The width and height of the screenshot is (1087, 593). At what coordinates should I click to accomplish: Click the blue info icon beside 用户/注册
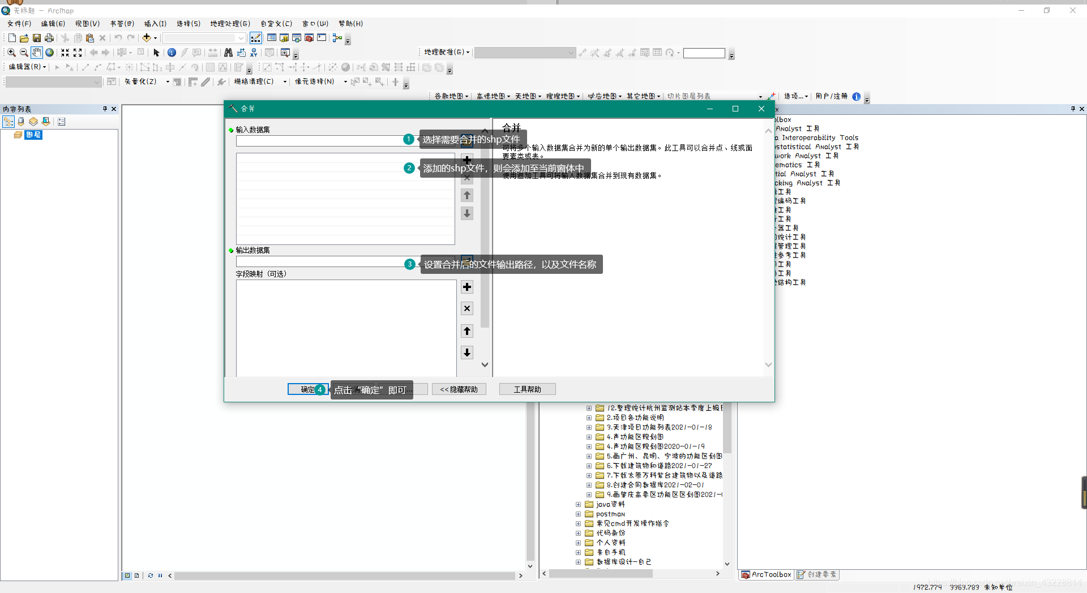[x=857, y=97]
